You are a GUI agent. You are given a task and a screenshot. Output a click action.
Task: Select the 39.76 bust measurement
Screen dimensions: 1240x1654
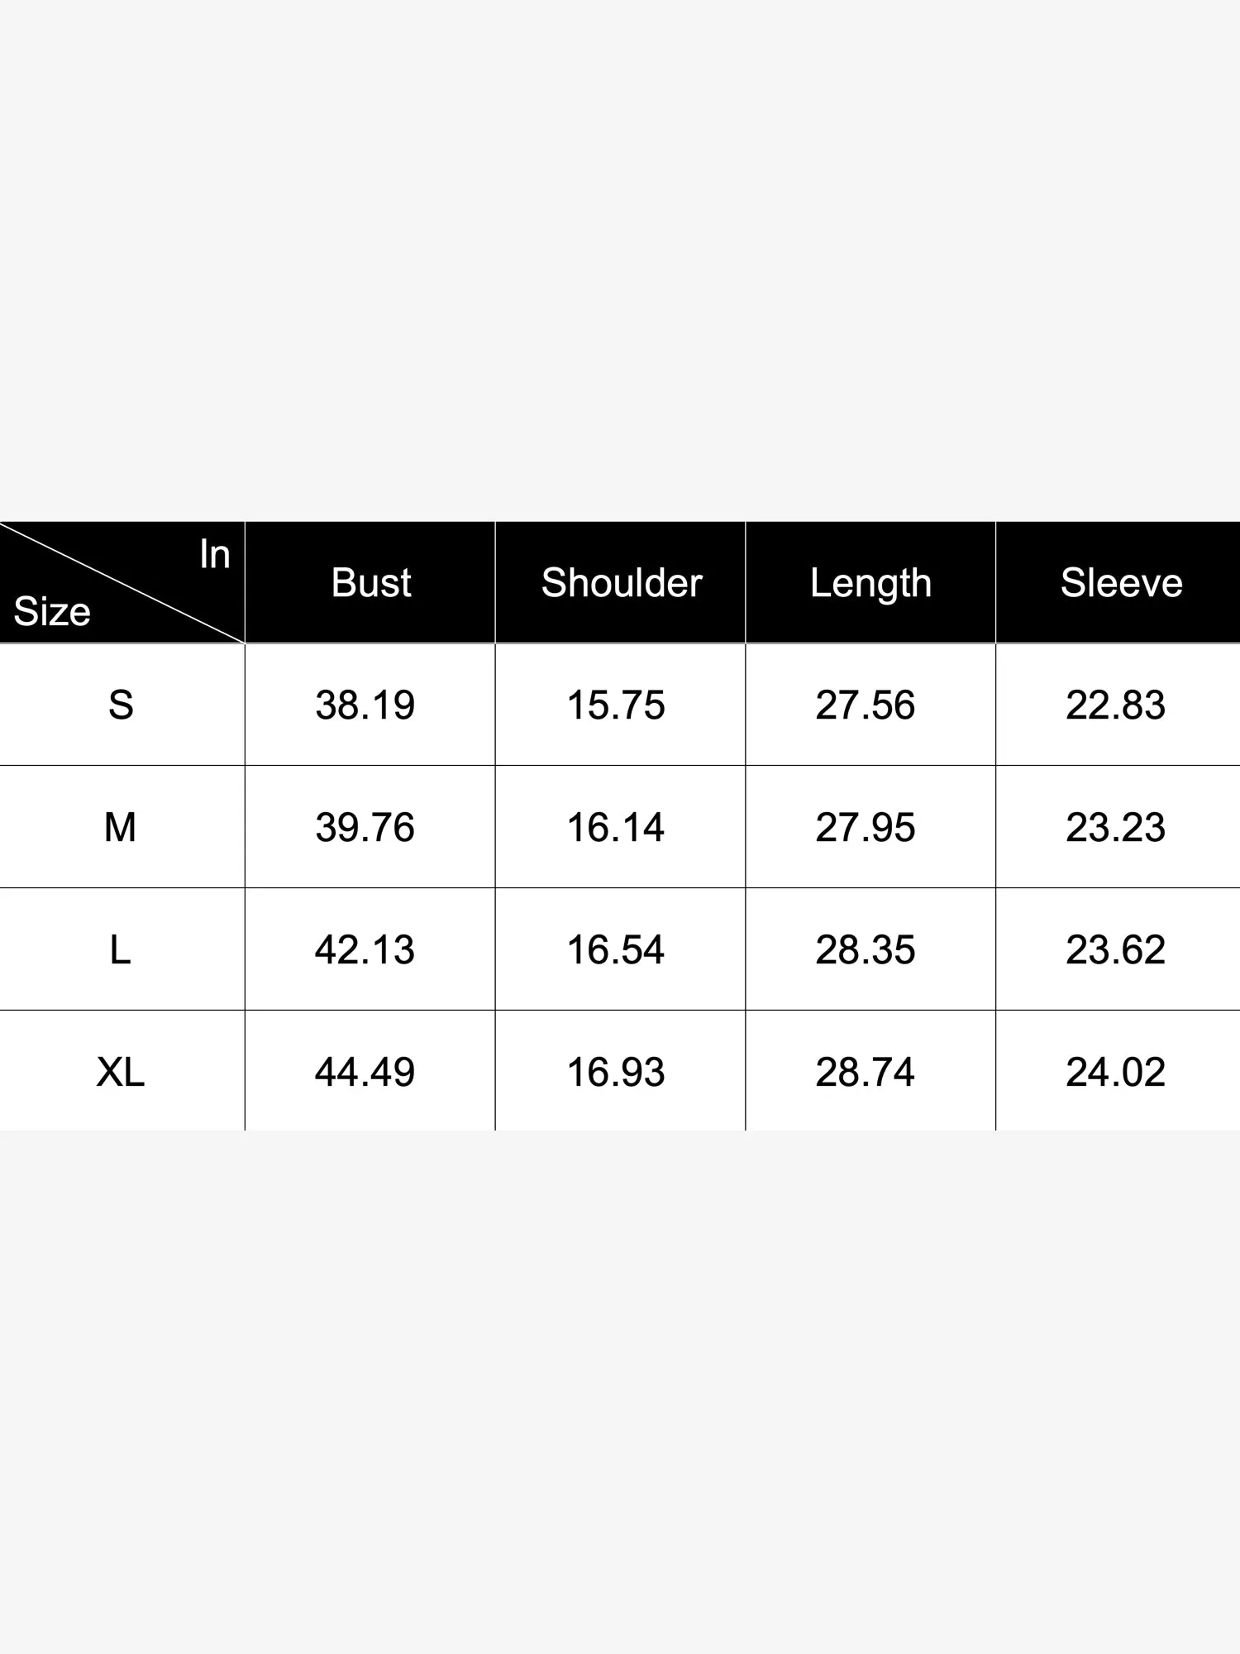365,828
